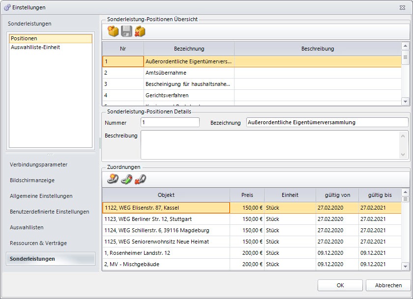Select 1123, WEG Berliner Str. 12, Stuttgart
Viewport: 413px width, 299px height.
[252, 219]
